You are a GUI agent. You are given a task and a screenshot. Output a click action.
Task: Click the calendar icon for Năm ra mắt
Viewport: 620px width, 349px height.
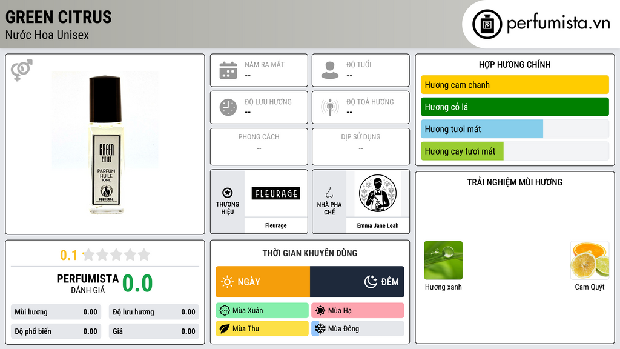(x=228, y=70)
